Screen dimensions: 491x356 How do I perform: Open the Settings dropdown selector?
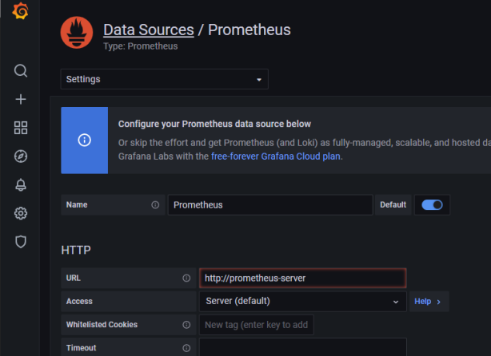[164, 79]
